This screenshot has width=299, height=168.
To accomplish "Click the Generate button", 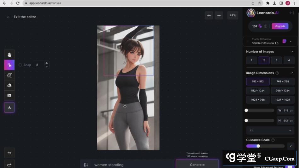I will tap(197, 164).
